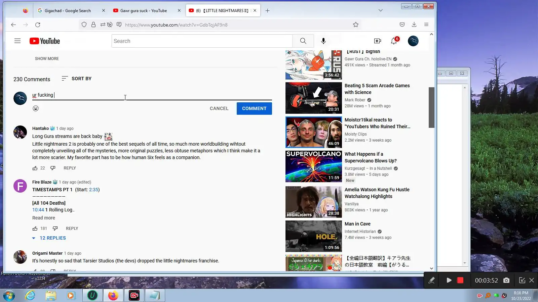Open a new browser tab
538x302 pixels.
(267, 10)
